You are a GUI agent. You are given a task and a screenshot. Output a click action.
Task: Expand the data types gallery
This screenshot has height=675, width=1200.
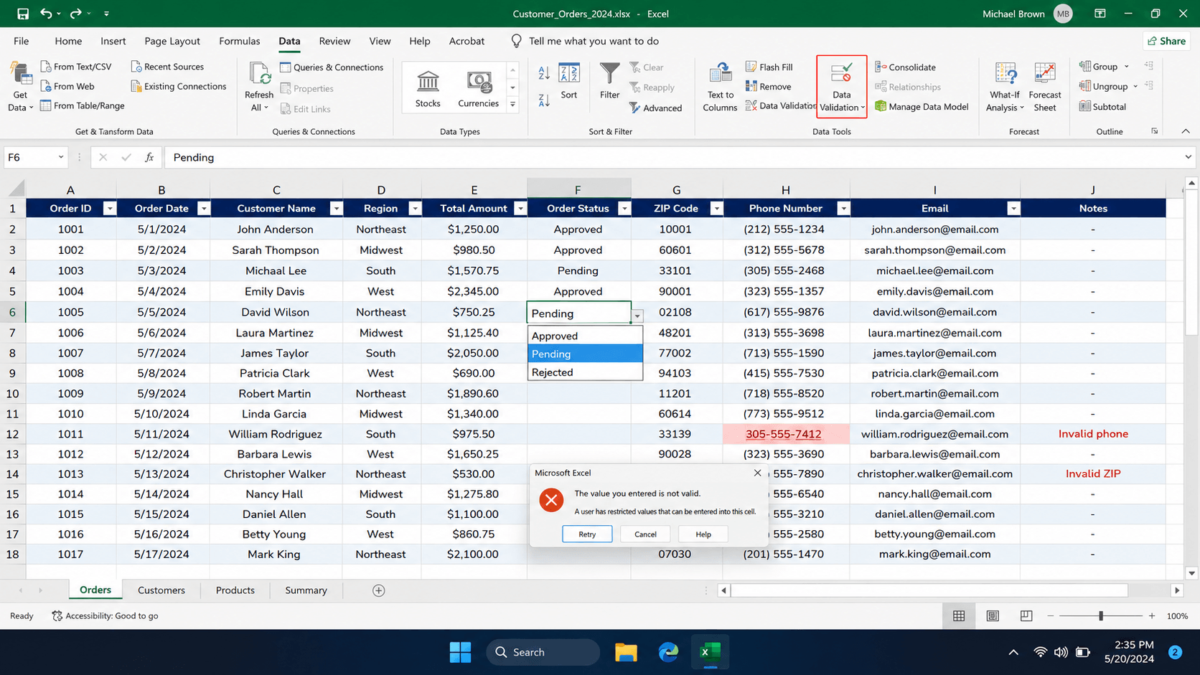coord(512,105)
